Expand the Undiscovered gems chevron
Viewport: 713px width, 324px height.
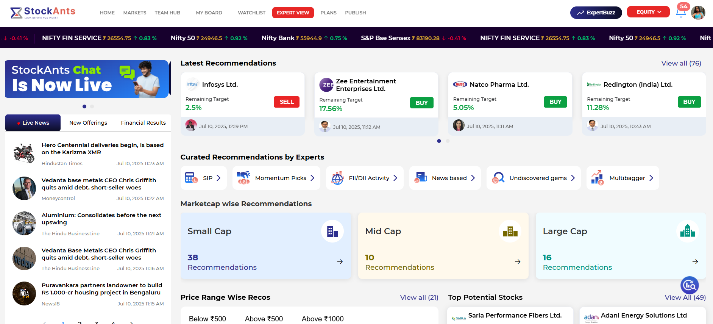click(x=573, y=178)
